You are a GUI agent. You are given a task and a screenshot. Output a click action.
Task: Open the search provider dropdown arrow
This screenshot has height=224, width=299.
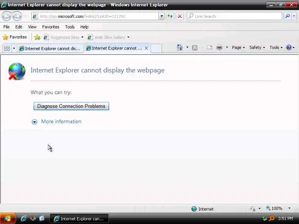click(x=294, y=16)
